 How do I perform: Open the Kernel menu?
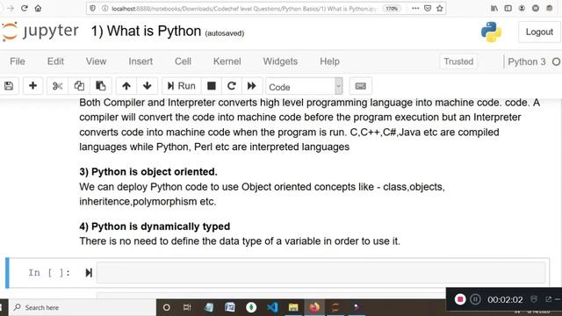227,61
